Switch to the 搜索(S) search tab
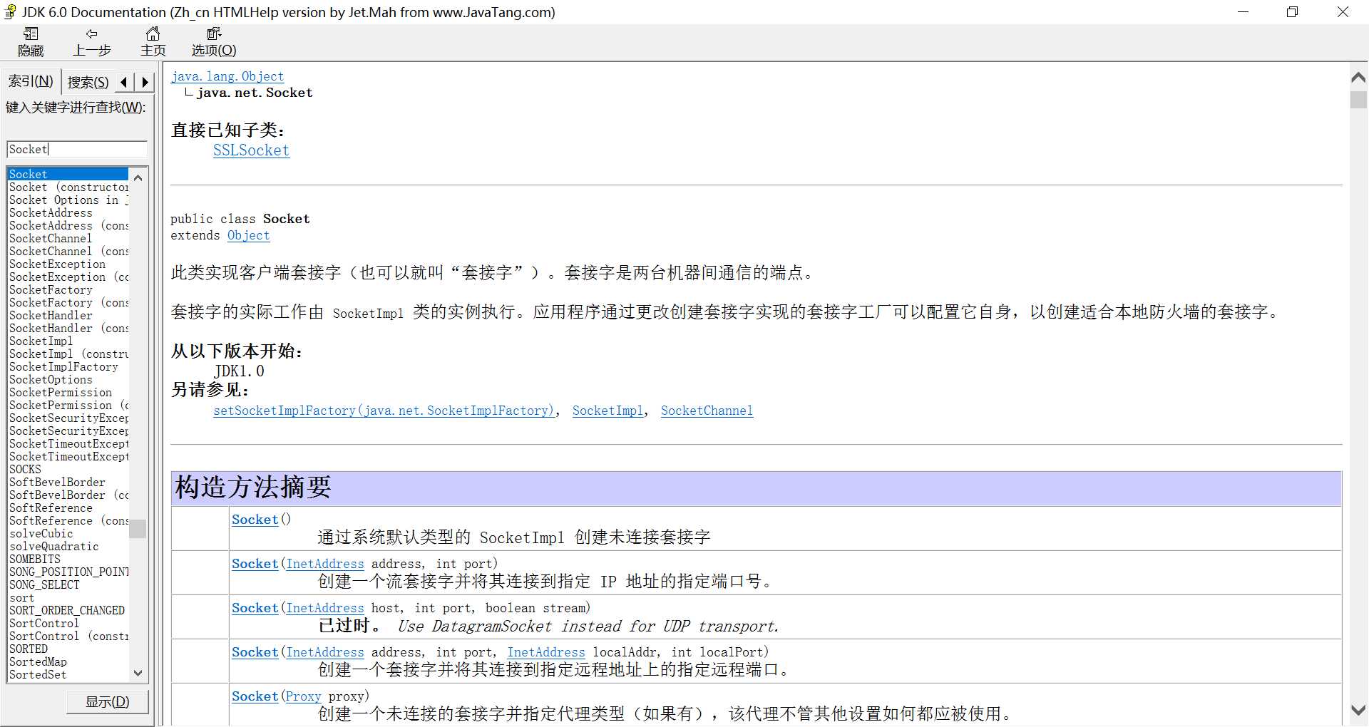The width and height of the screenshot is (1369, 727). coord(88,82)
